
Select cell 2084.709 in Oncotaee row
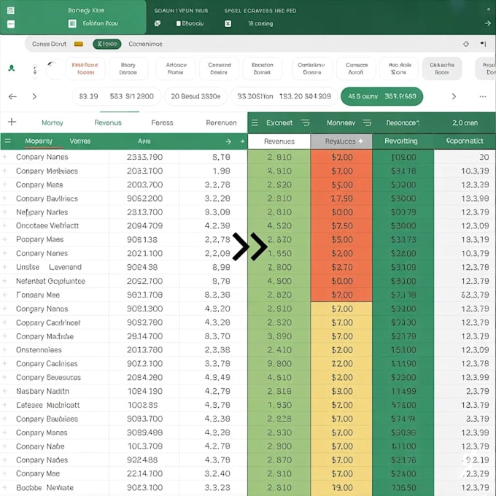(x=145, y=226)
